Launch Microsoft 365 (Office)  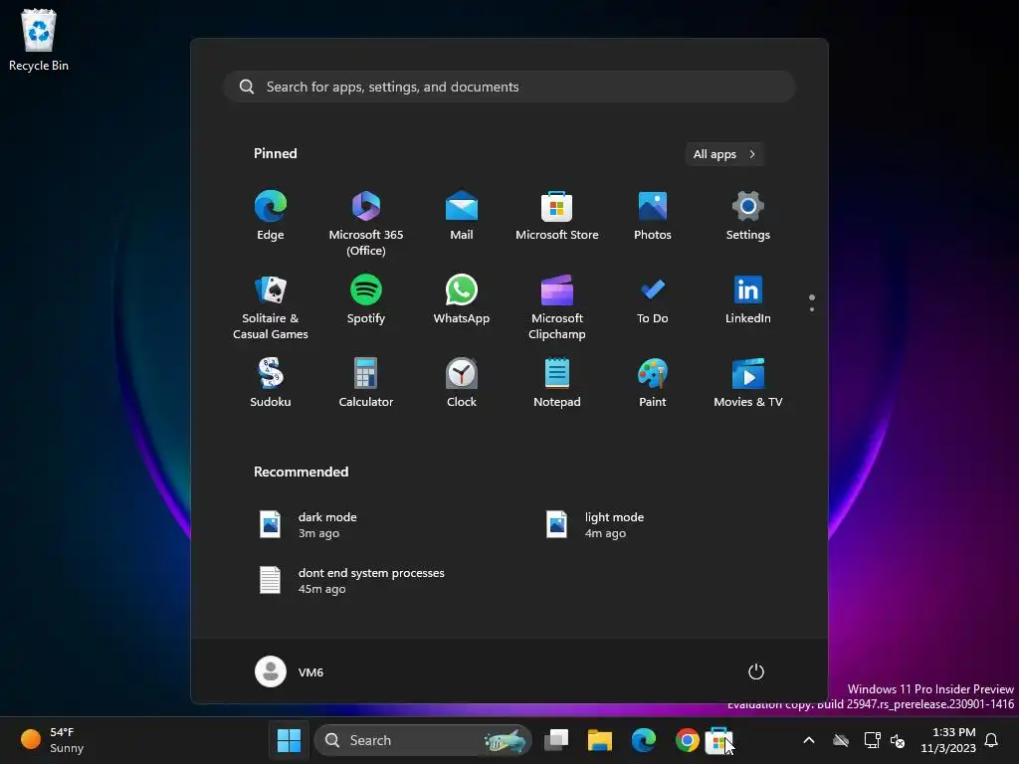coord(366,224)
